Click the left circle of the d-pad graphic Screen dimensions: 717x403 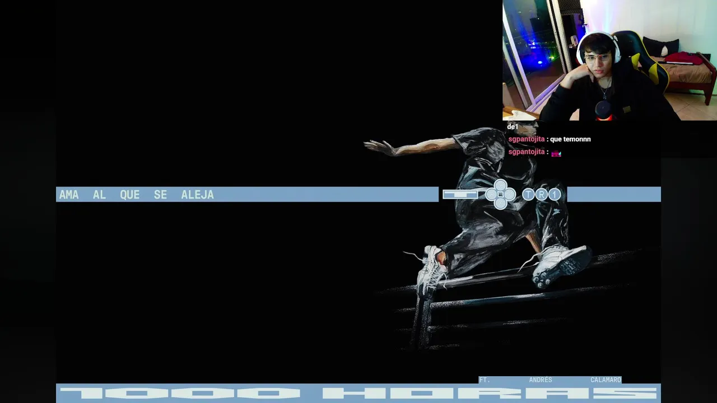point(492,194)
